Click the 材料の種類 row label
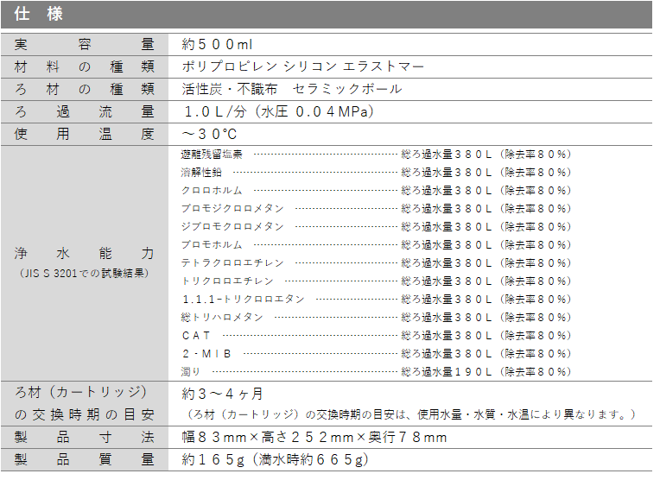Image resolution: width=660 pixels, height=480 pixels. coord(85,66)
